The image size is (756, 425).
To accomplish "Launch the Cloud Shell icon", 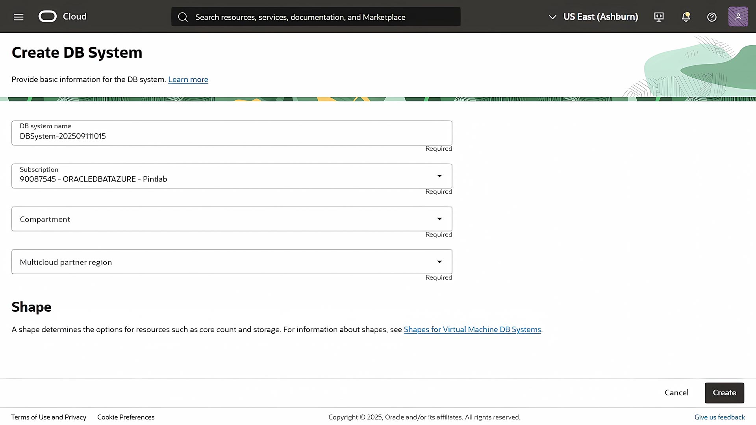I will coord(658,17).
